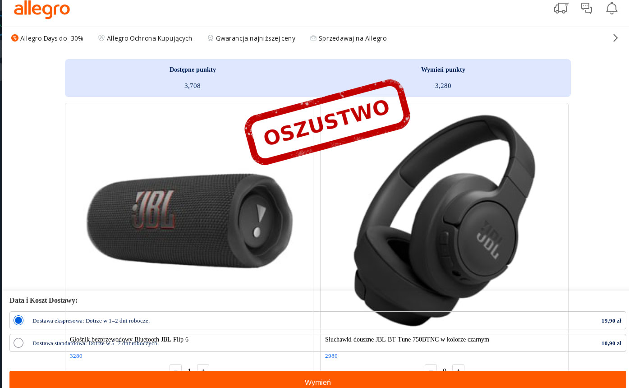Open the delivery truck icon in header
The image size is (629, 388).
pyautogui.click(x=561, y=8)
